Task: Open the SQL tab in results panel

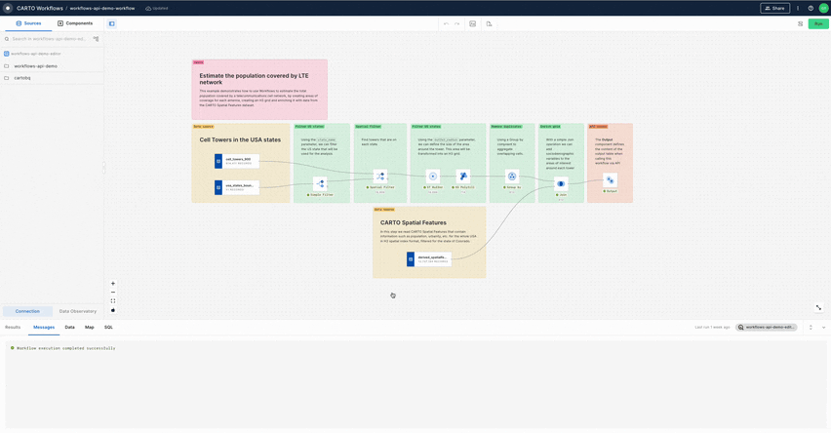Action: [108, 328]
